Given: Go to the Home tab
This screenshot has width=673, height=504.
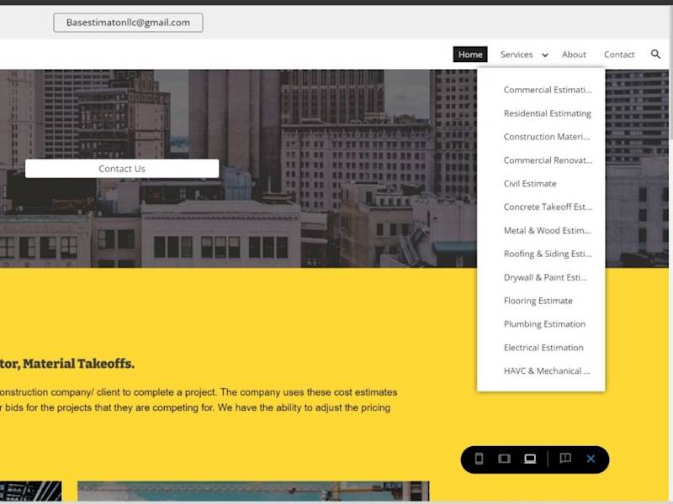Looking at the screenshot, I should (x=470, y=55).
